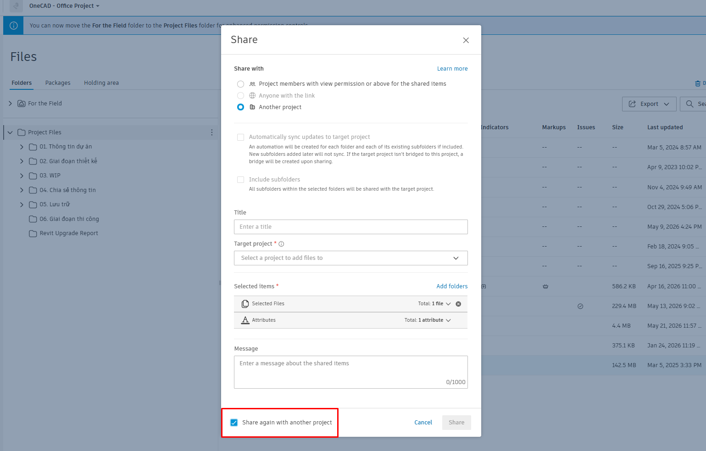706x451 pixels.
Task: Check the Include subfolders box
Action: click(x=240, y=180)
